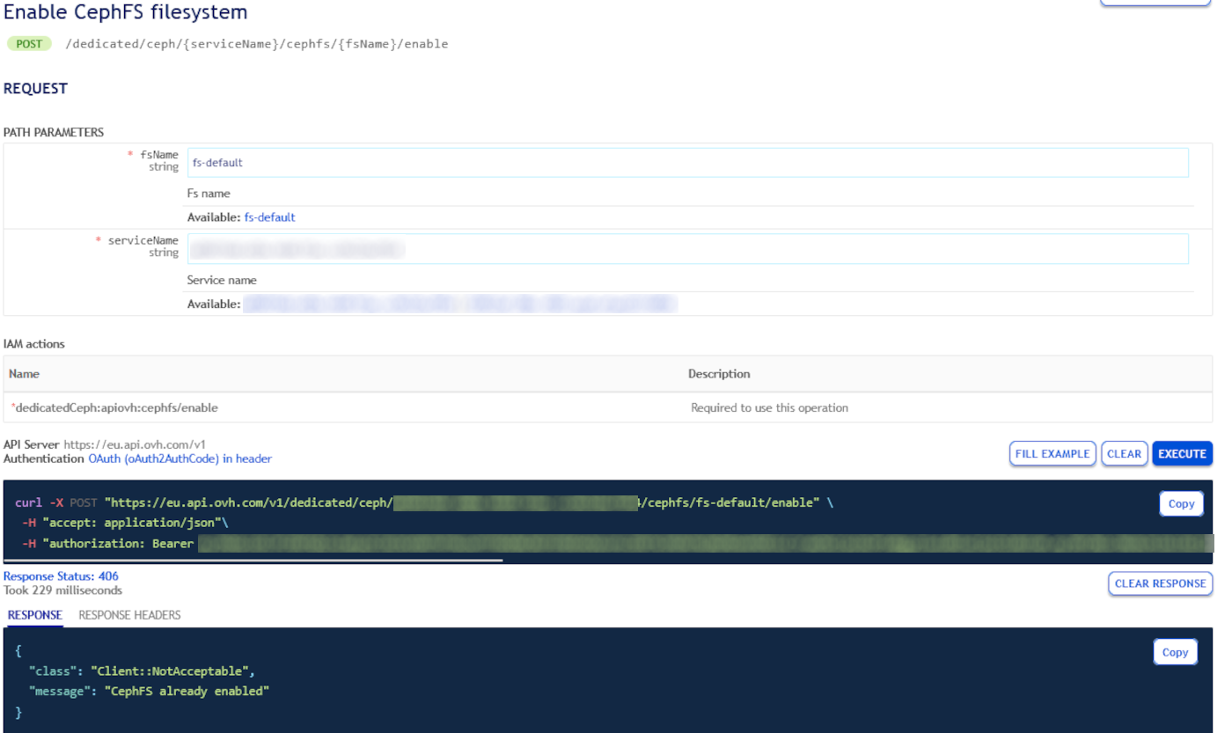1232x733 pixels.
Task: Click the partially visible button at top right
Action: 1155,3
